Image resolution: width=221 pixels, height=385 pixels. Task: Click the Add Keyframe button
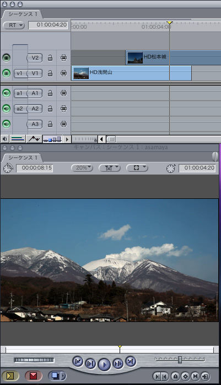[185, 376]
